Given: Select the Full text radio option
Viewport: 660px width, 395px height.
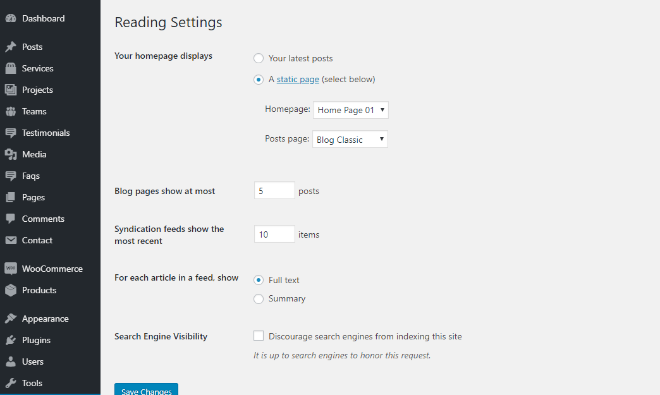Looking at the screenshot, I should pyautogui.click(x=259, y=280).
